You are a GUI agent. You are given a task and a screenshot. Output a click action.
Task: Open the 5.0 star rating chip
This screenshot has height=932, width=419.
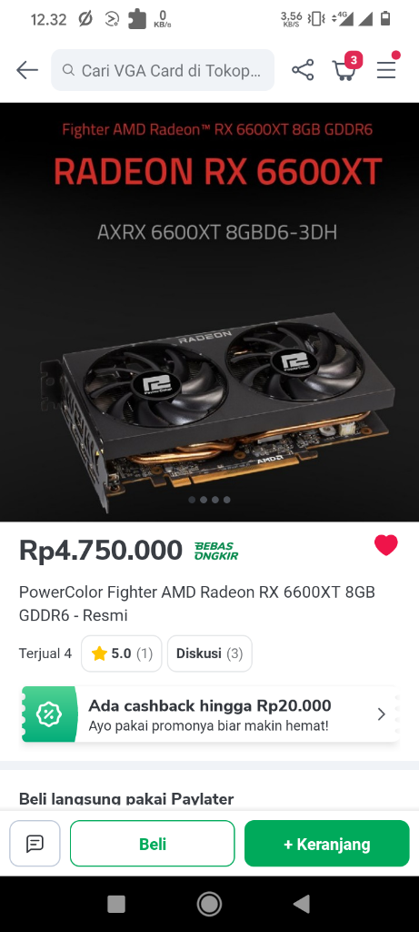pyautogui.click(x=122, y=653)
